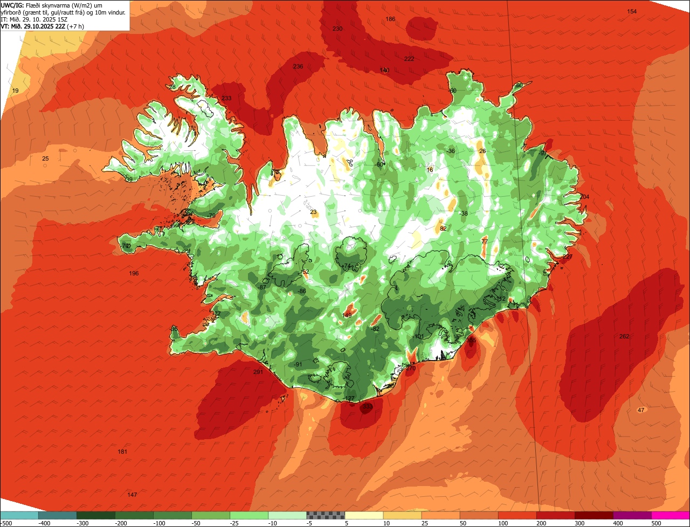Pick the green -100 to -50 legend swatch

tap(172, 515)
